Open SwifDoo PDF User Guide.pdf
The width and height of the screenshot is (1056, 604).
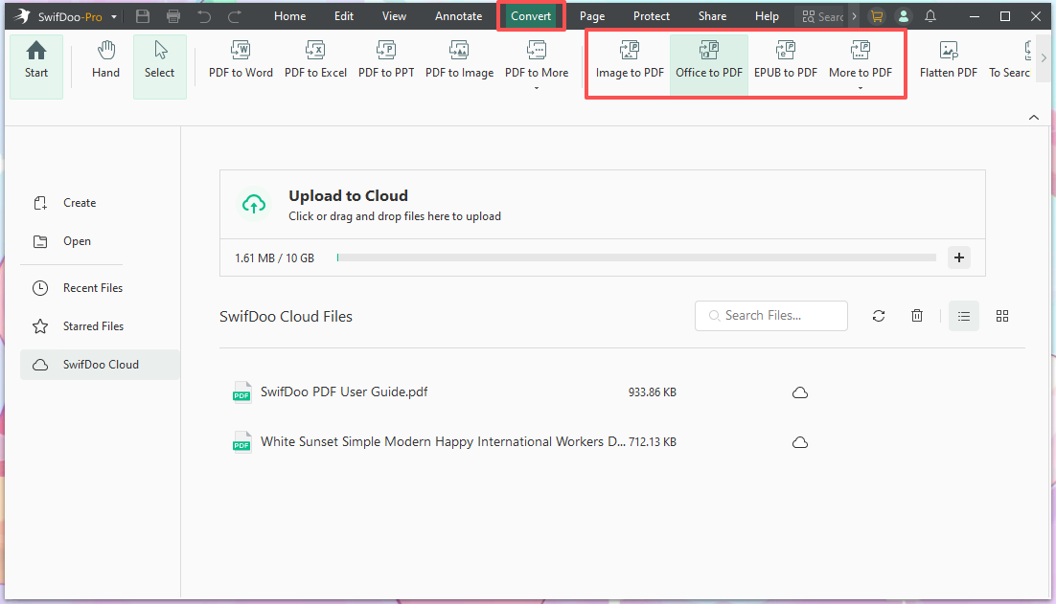343,391
